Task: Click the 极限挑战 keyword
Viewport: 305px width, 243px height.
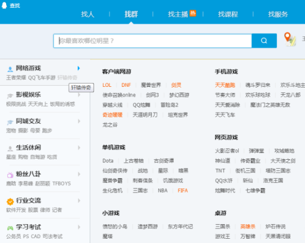Action: click(x=16, y=104)
